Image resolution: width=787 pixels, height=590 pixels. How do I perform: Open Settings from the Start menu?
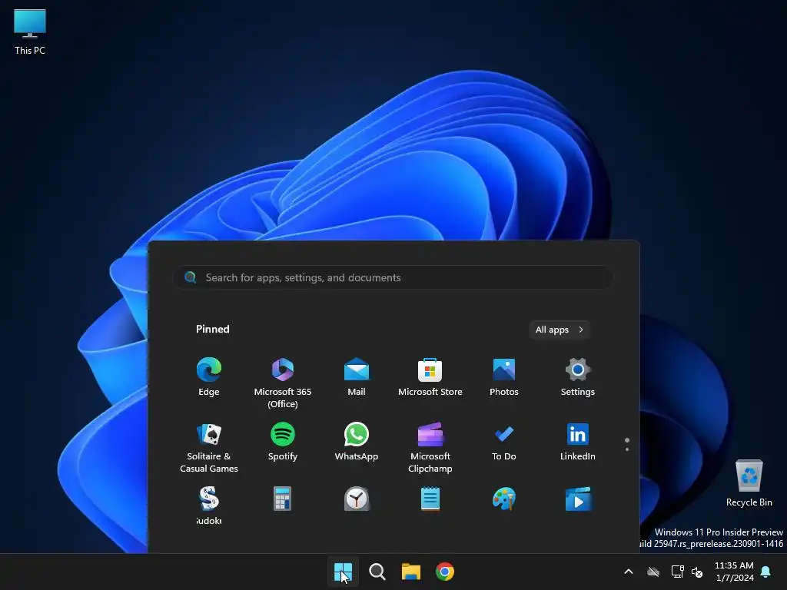tap(578, 376)
